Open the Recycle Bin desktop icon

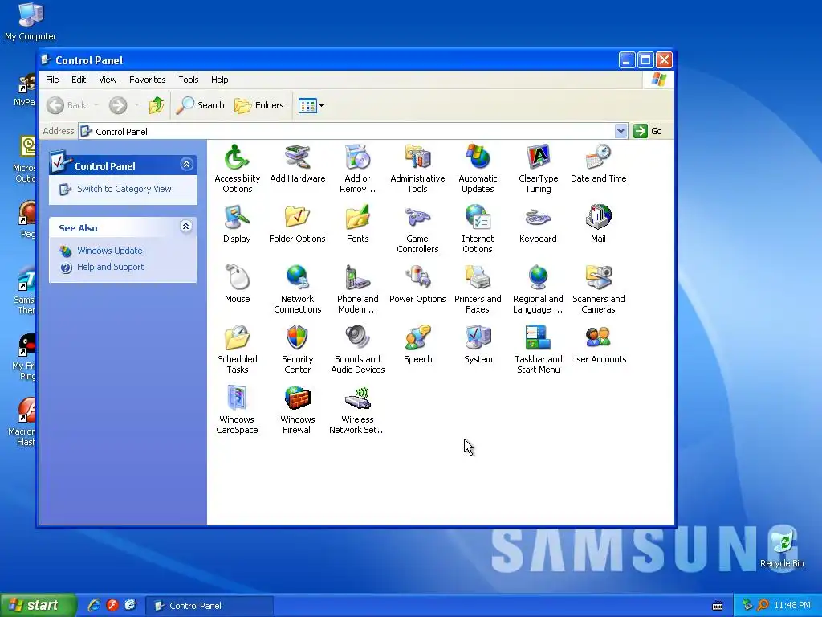click(x=782, y=550)
